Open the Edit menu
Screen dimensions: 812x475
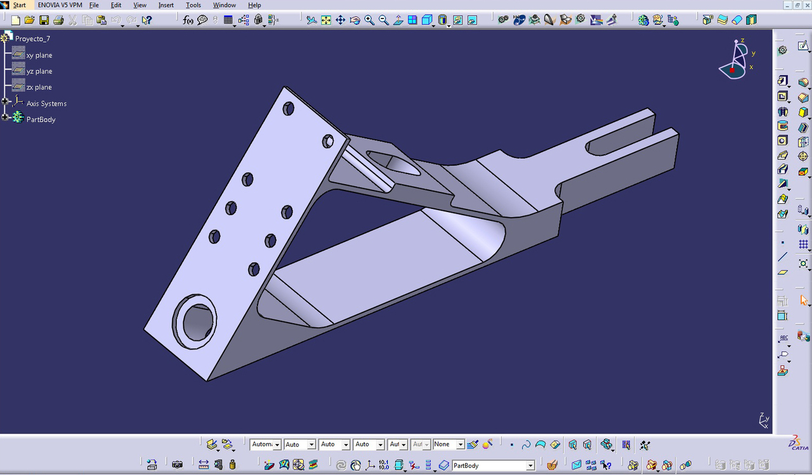point(116,5)
